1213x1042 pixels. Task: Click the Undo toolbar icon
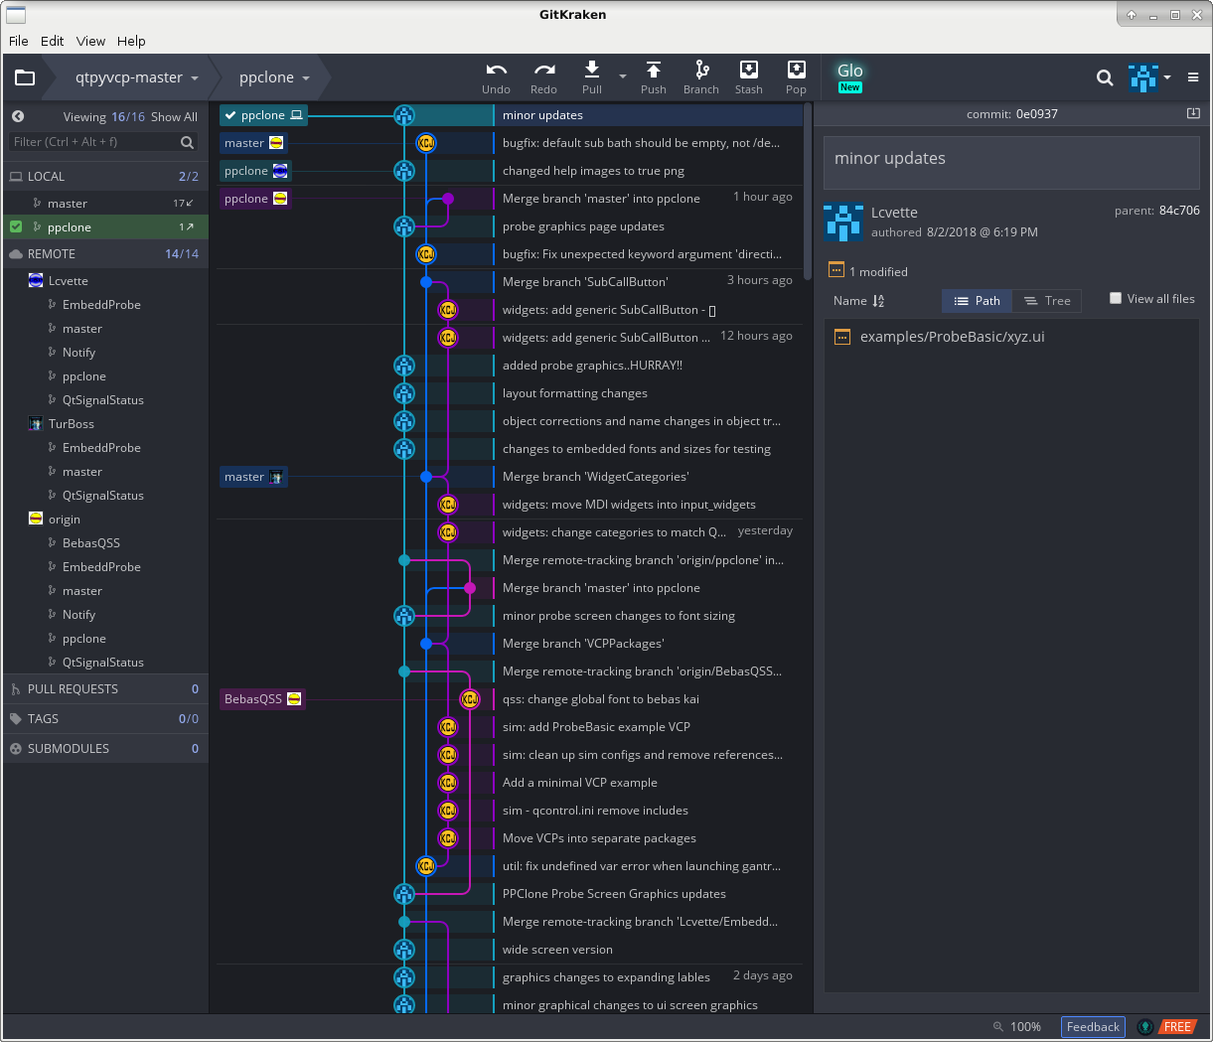click(x=496, y=70)
